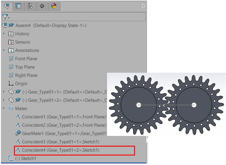Select Annotations in the tree

coord(27,50)
